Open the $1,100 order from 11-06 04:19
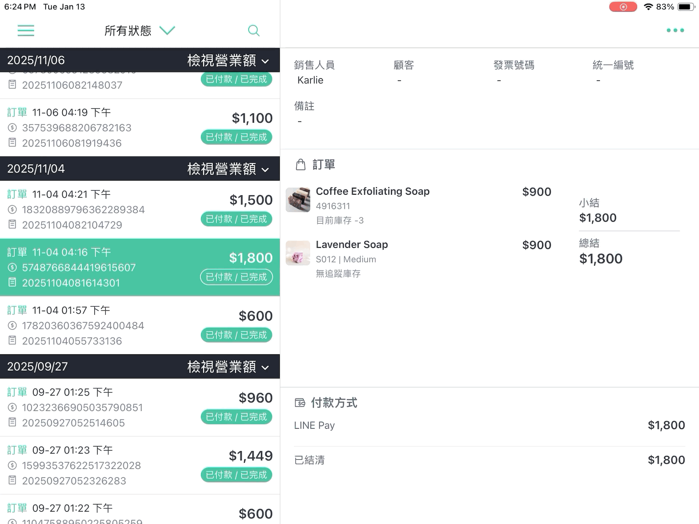Image resolution: width=699 pixels, height=524 pixels. 140,128
